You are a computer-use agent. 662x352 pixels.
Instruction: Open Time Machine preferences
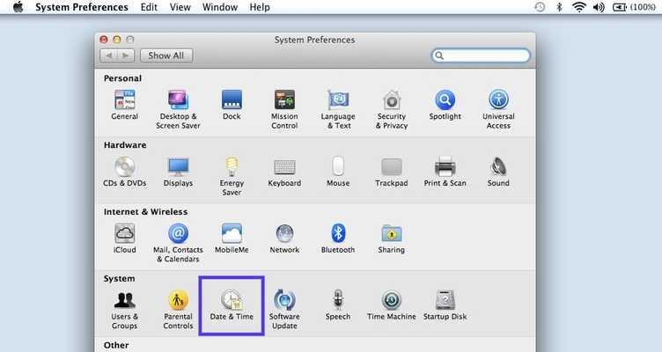392,304
